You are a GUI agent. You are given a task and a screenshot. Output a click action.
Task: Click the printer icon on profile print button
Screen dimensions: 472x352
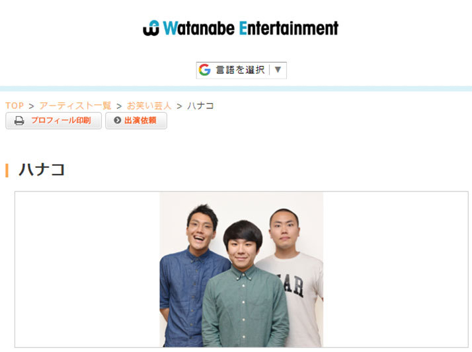pos(19,121)
